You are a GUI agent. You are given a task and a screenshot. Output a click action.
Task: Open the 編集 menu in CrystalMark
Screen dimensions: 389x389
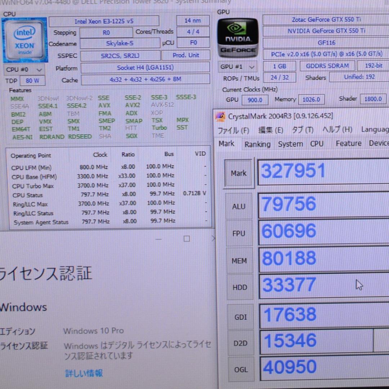269,130
